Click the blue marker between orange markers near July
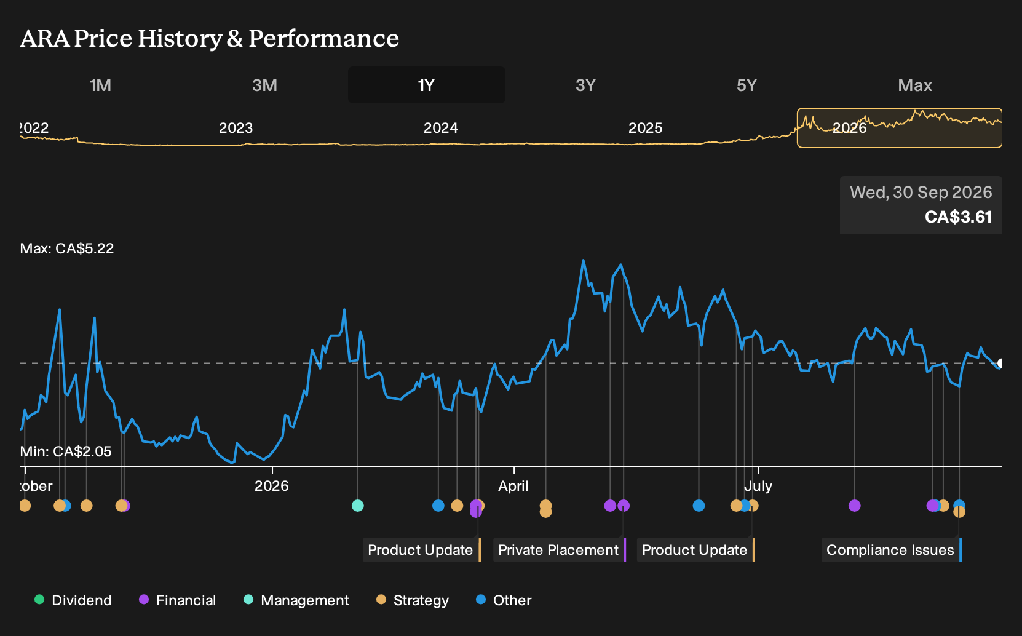Screen dimensions: 1022x636 745,506
